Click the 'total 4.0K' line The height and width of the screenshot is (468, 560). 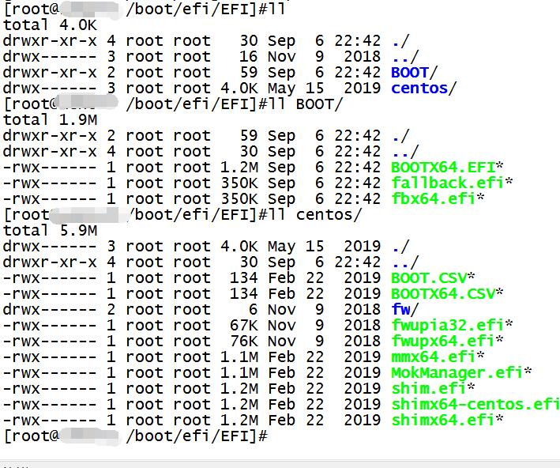(50, 25)
